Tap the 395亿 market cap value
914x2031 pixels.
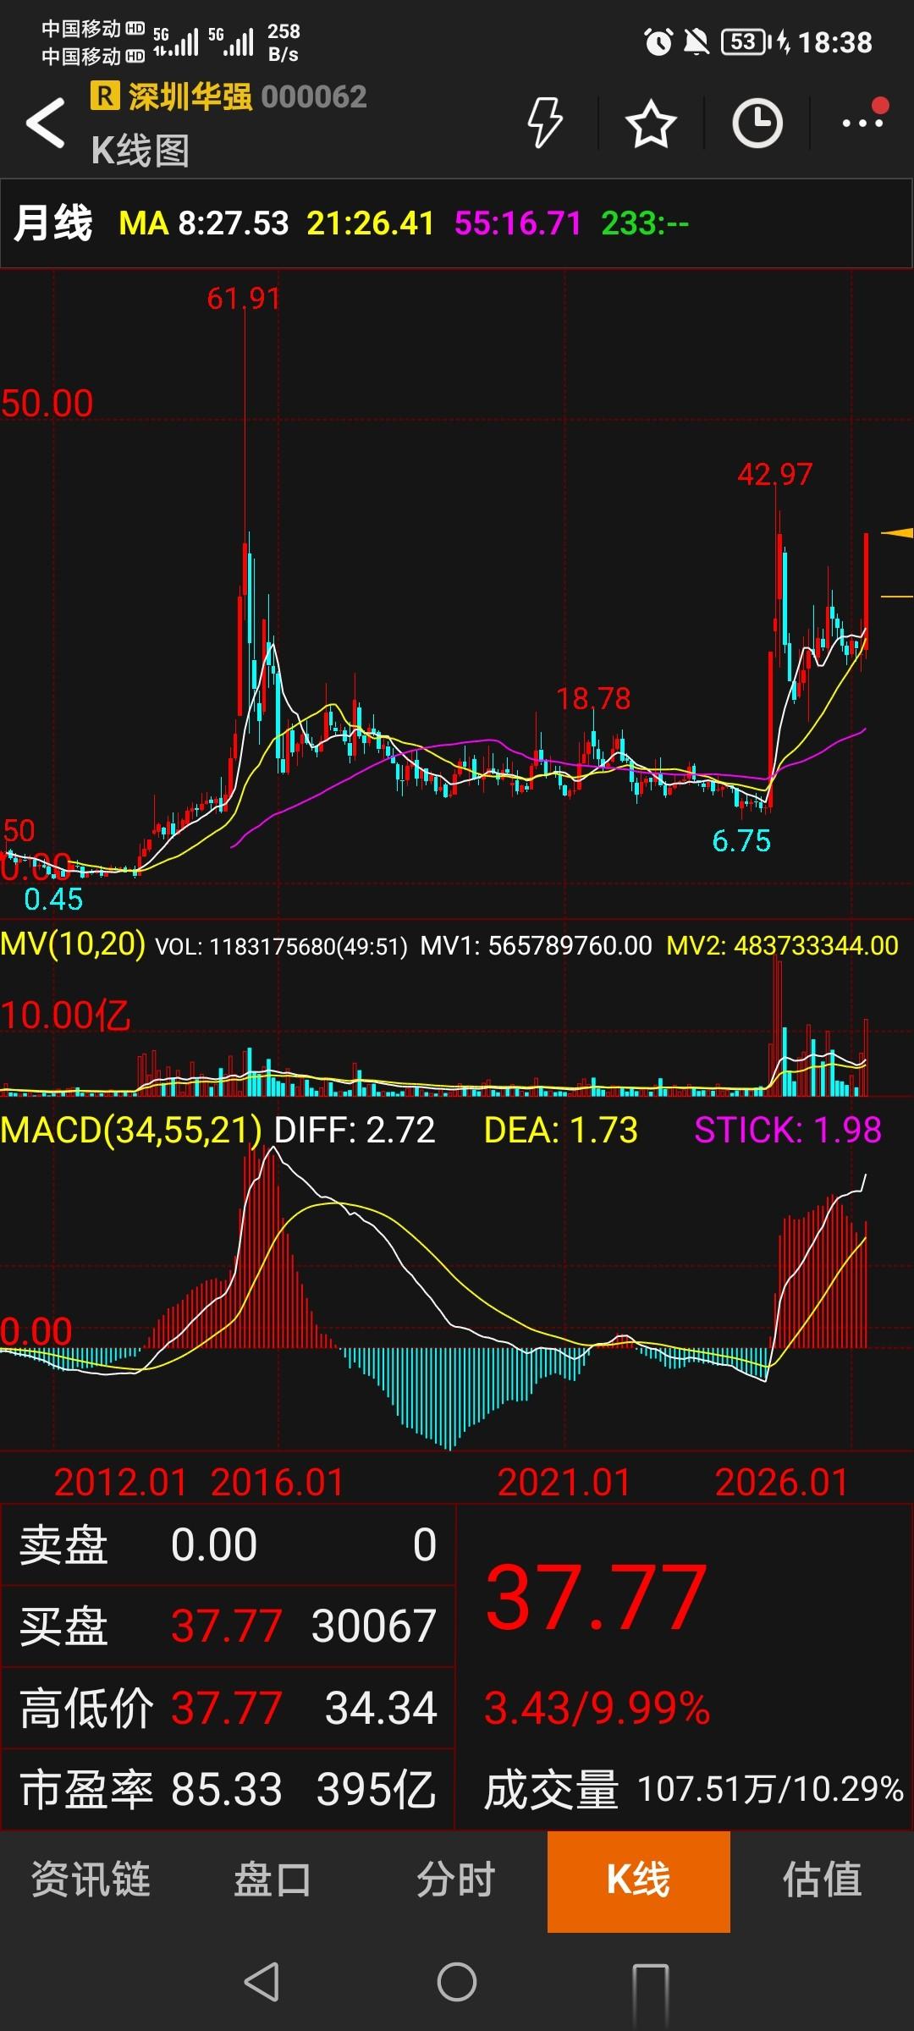pyautogui.click(x=377, y=1790)
